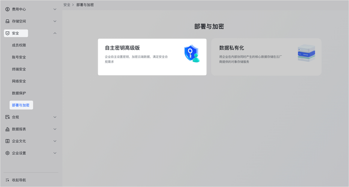
Task: Open 成员权限 submenu item
Action: pyautogui.click(x=19, y=45)
